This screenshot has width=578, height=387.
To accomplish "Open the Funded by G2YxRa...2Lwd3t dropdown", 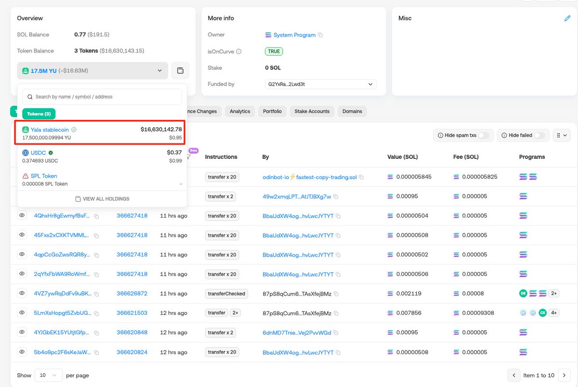I will 320,84.
